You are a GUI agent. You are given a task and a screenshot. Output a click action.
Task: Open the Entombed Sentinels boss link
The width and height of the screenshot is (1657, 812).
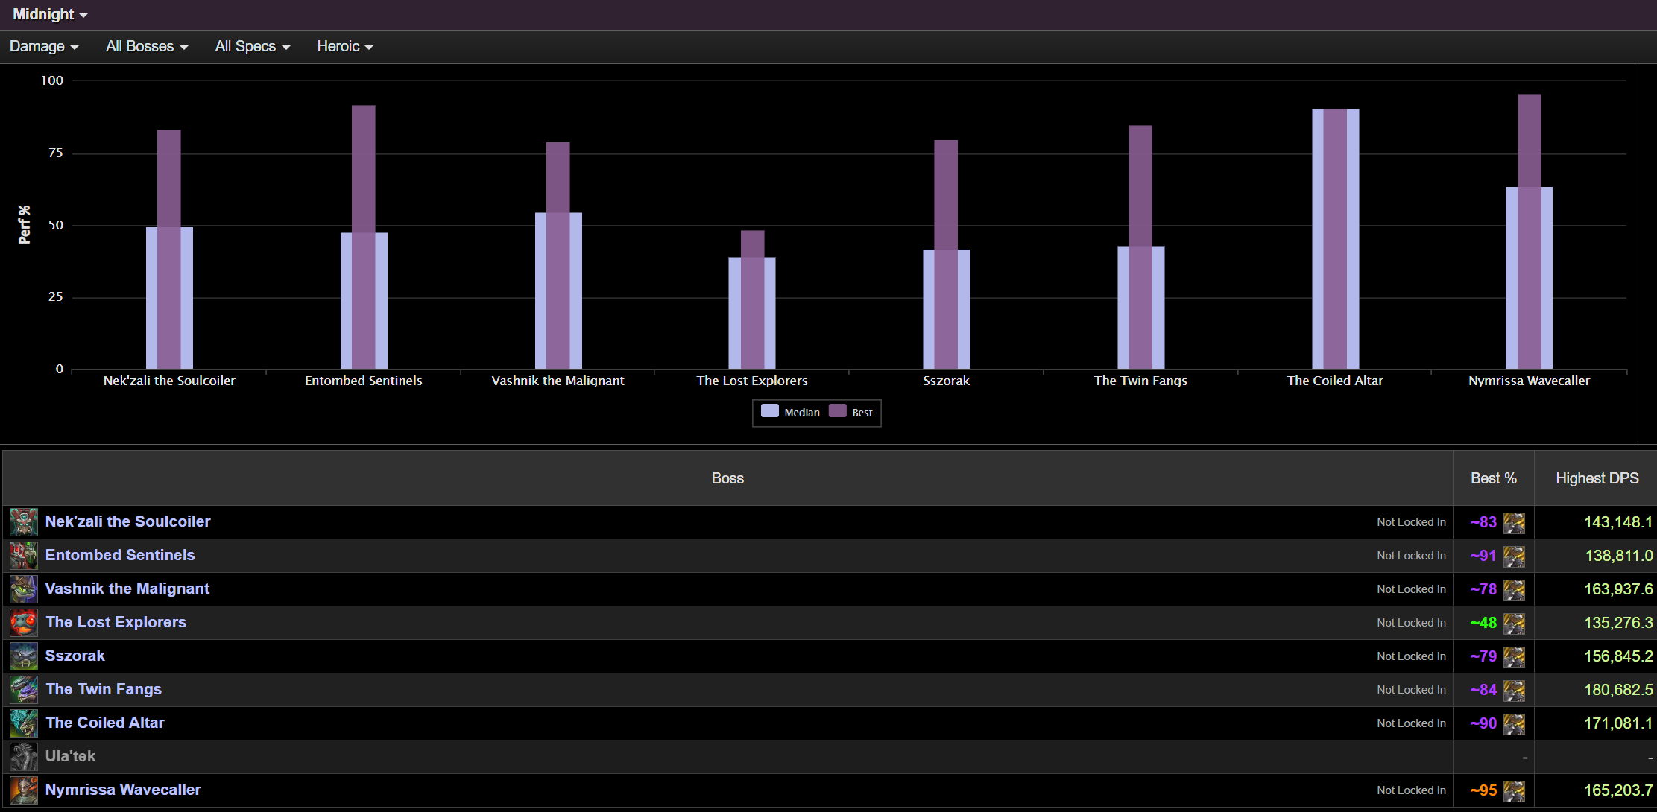coord(120,555)
